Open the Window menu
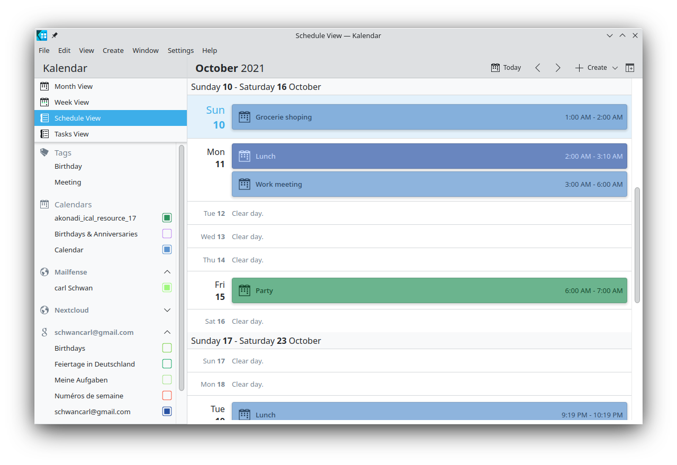This screenshot has width=677, height=465. (x=146, y=51)
